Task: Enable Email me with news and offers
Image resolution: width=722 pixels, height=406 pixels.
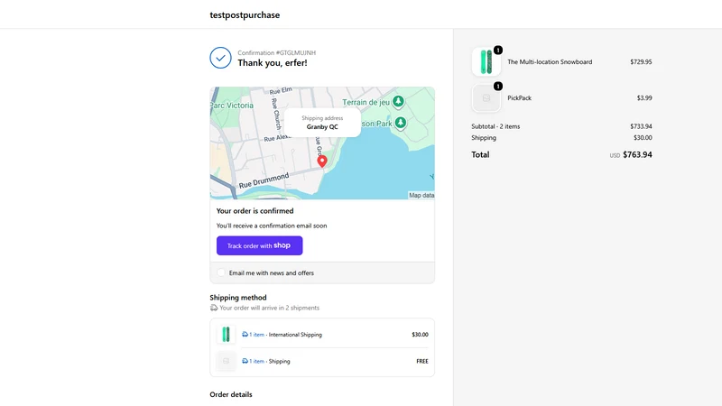Action: pyautogui.click(x=221, y=272)
